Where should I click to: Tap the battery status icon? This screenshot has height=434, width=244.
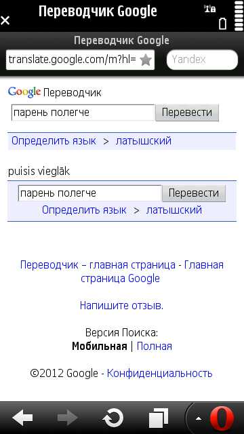click(x=223, y=23)
